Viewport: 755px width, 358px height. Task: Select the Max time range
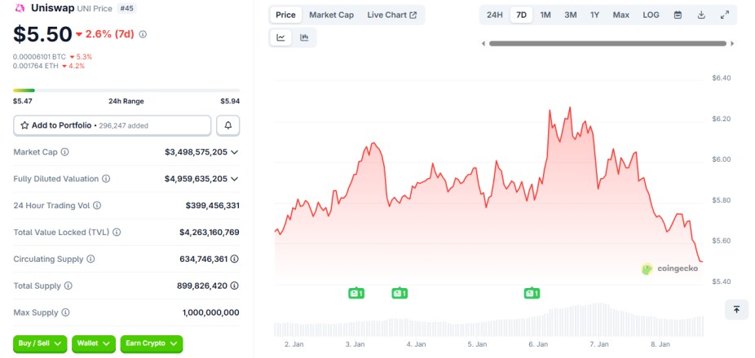pyautogui.click(x=621, y=15)
